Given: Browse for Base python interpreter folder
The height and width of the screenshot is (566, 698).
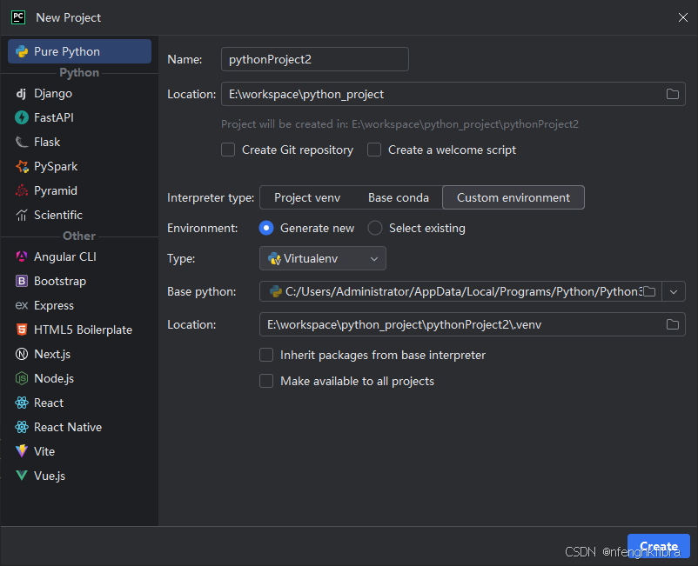Looking at the screenshot, I should [x=650, y=291].
